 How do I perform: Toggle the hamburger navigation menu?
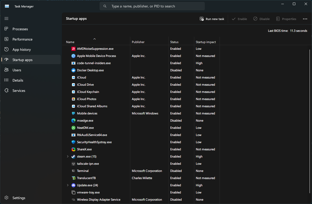tap(6, 18)
